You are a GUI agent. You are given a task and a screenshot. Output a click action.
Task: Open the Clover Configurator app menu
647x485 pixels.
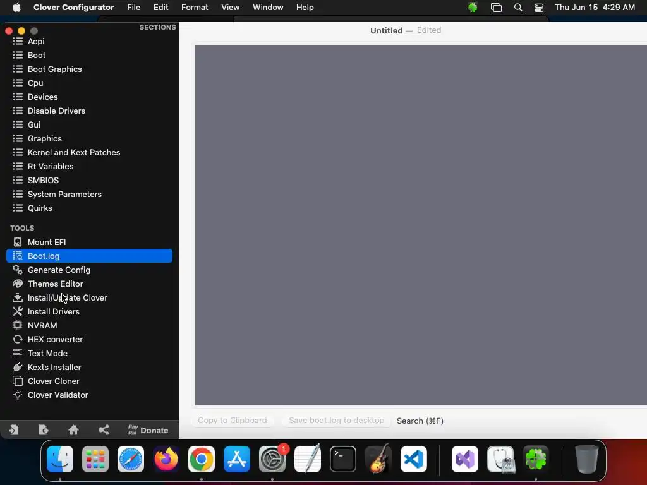73,8
